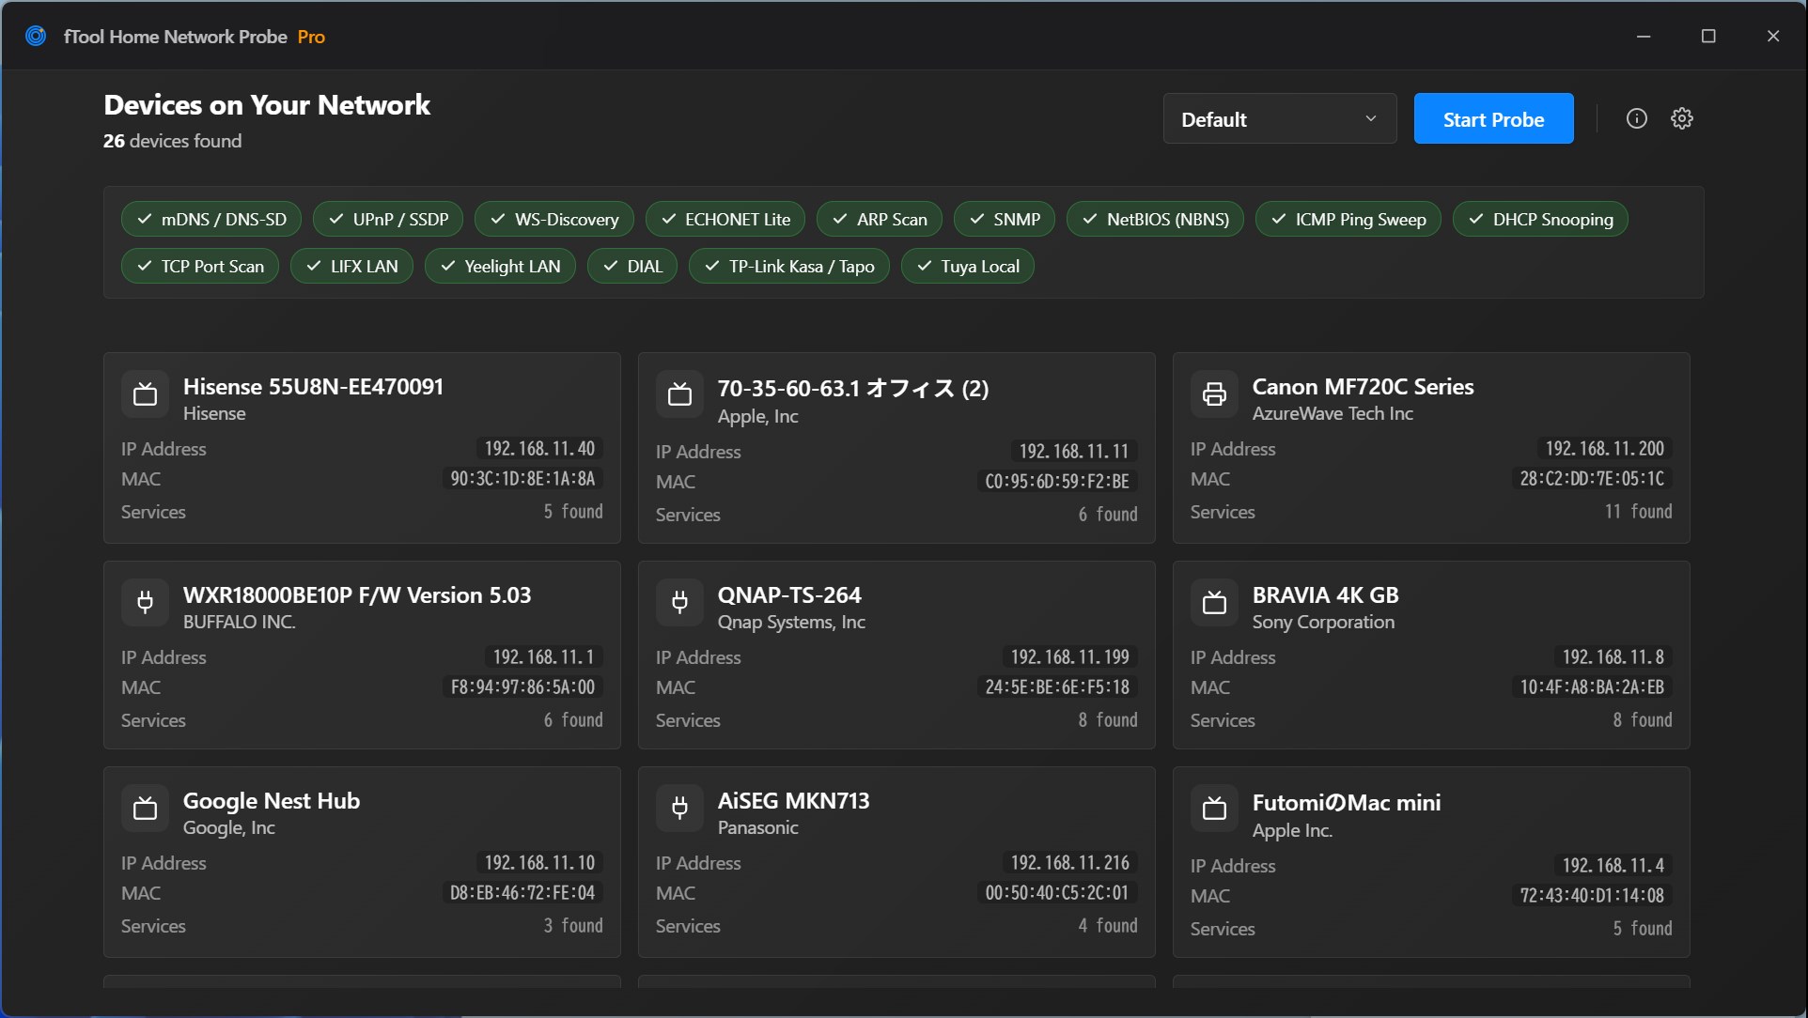Open the AiSEG MKN713 device name
The height and width of the screenshot is (1018, 1808).
(794, 800)
